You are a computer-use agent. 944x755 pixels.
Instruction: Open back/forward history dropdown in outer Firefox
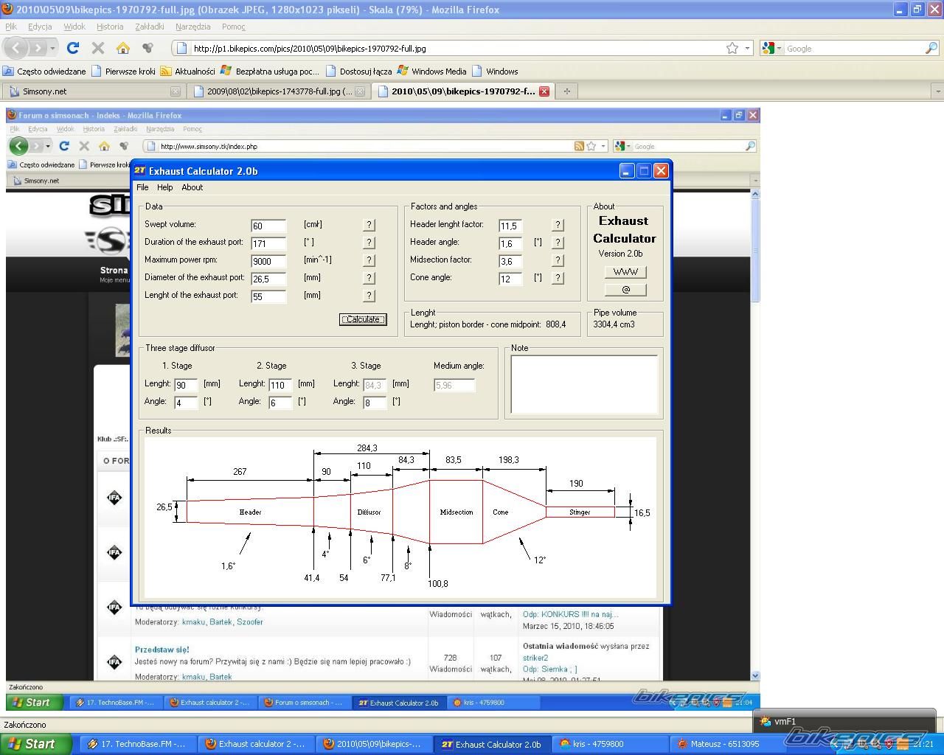point(52,48)
